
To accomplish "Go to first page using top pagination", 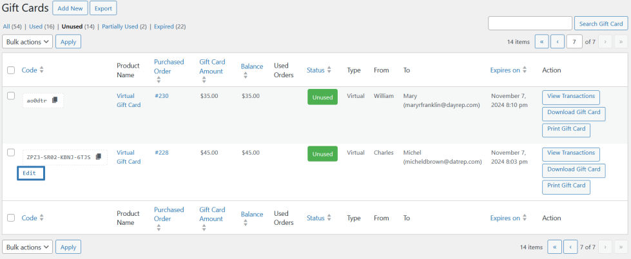I will 542,42.
